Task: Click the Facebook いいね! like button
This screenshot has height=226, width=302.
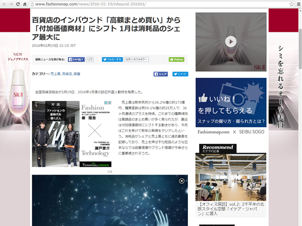Action: pyautogui.click(x=76, y=59)
